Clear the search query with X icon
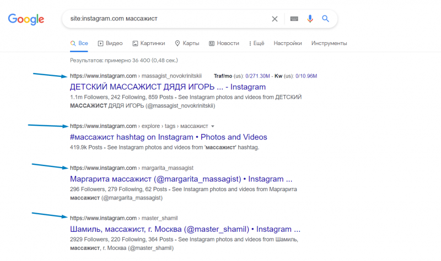This screenshot has height=261, width=441. click(275, 19)
